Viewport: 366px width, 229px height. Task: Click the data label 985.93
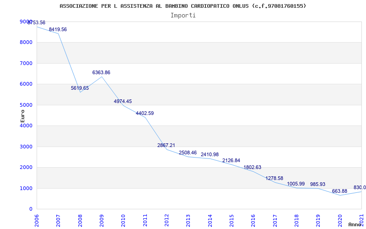point(318,185)
